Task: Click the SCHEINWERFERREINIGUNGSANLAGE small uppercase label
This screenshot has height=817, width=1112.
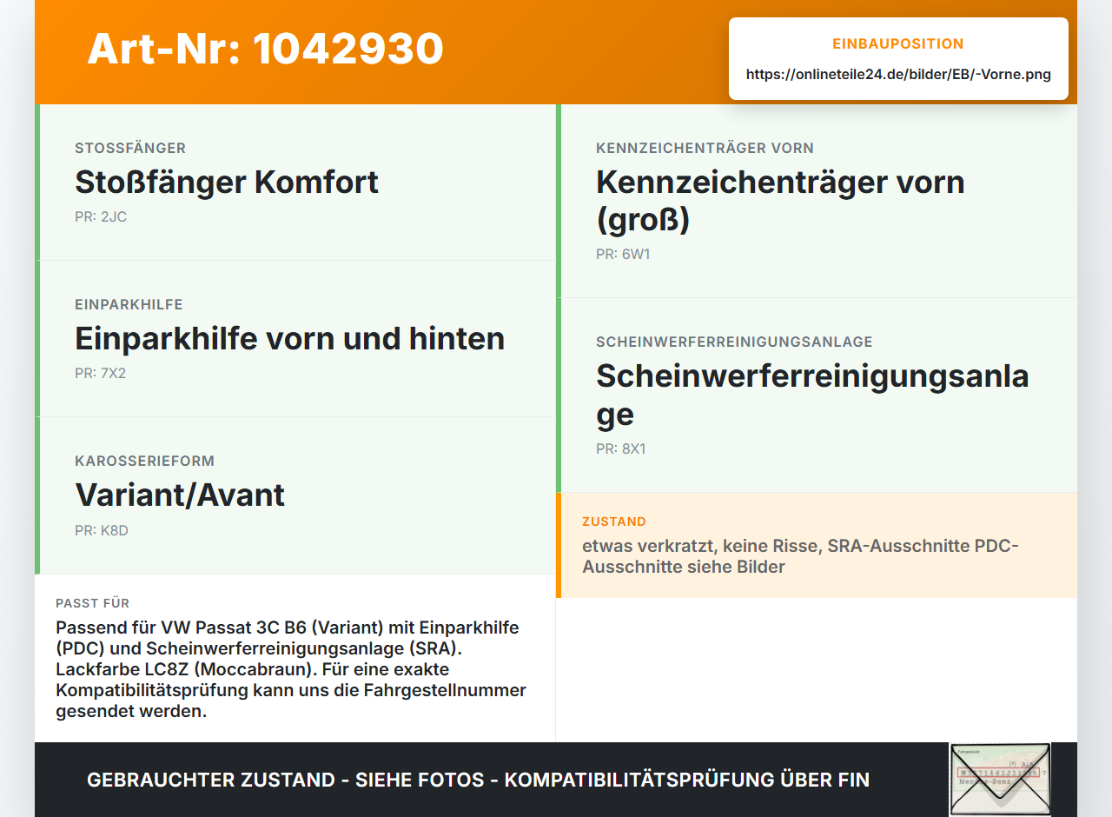Action: [x=734, y=342]
